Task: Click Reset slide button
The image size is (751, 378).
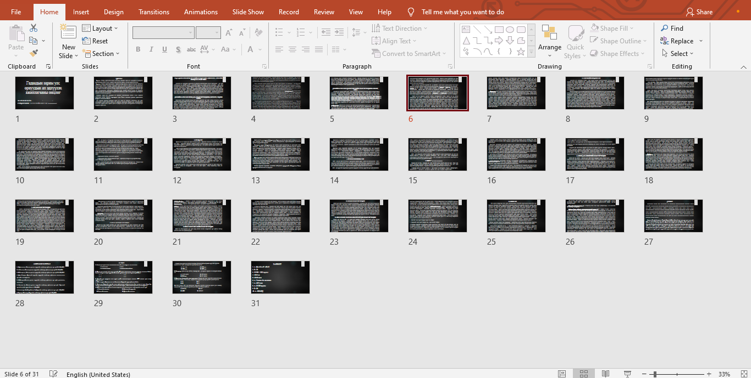Action: (95, 41)
